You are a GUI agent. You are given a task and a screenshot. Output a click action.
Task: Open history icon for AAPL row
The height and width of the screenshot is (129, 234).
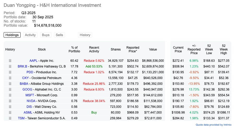(10, 61)
